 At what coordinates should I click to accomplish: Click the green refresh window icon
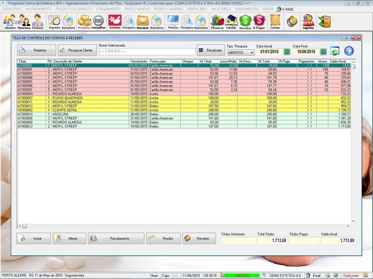(335, 51)
